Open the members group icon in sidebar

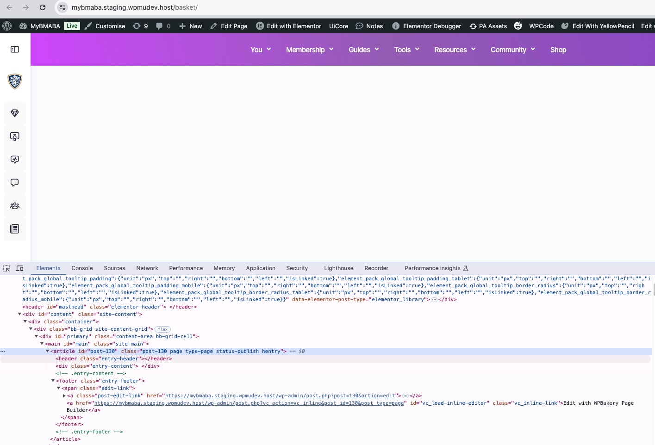(15, 206)
